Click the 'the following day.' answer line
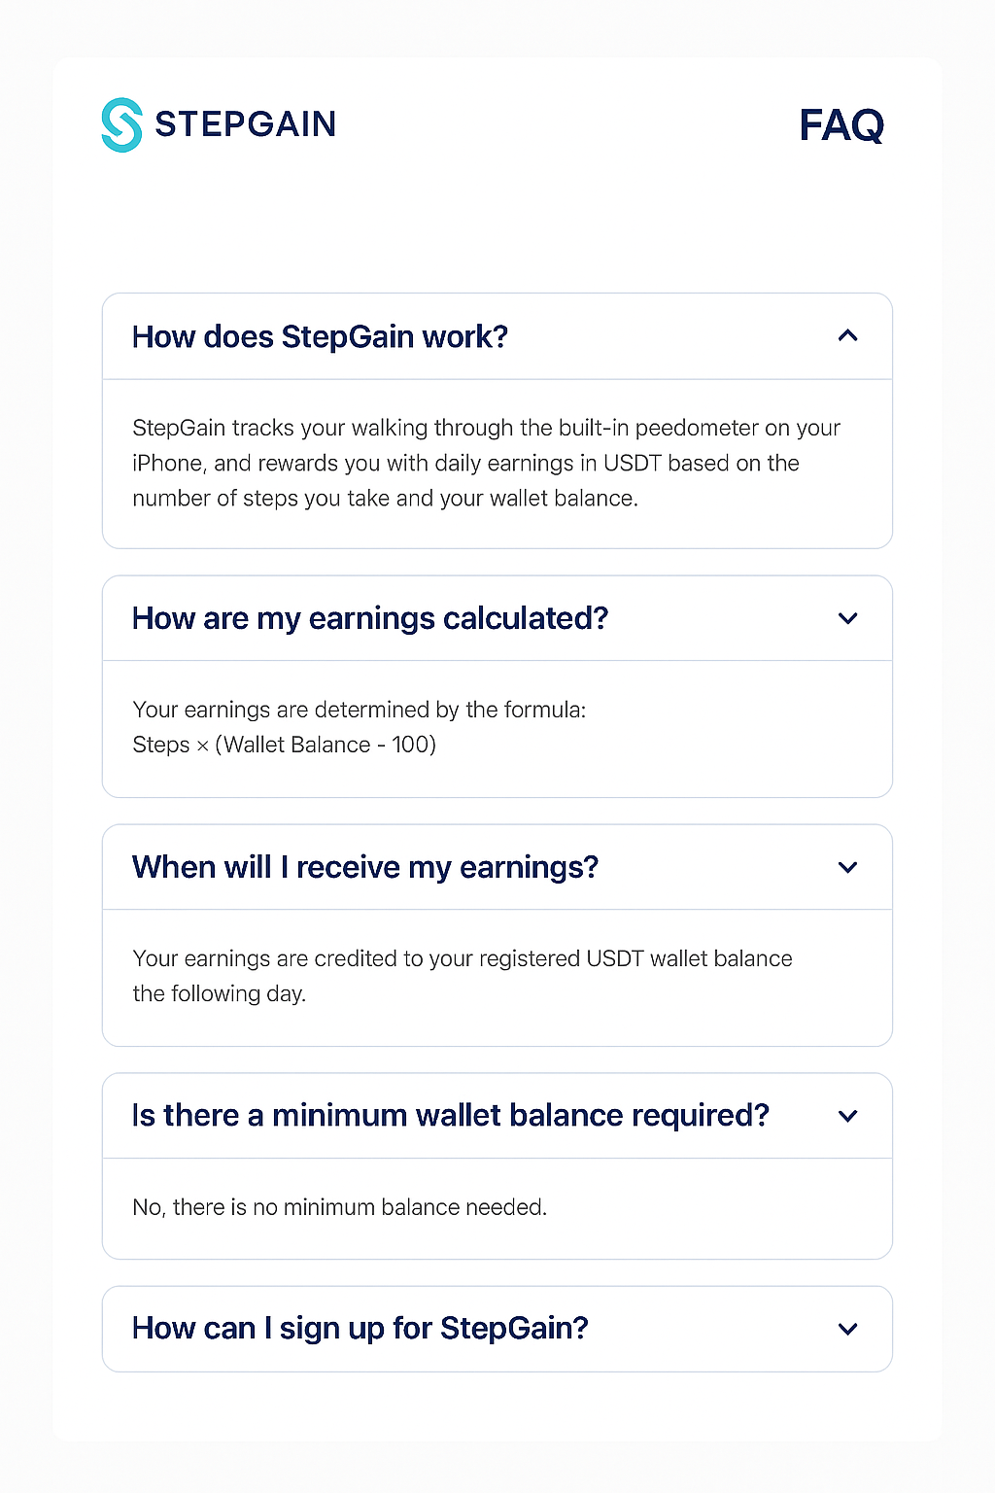Viewport: 995px width, 1493px height. (219, 994)
